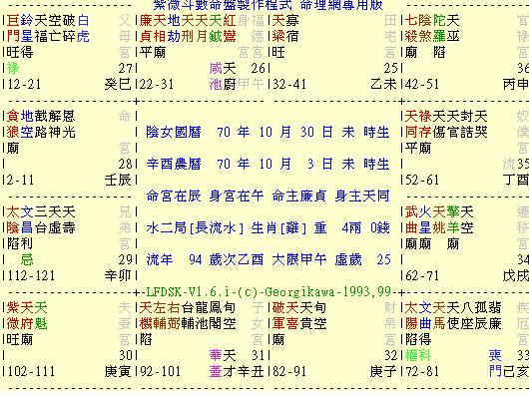Select the 寡宿 star label
529x397 pixels.
click(x=292, y=28)
